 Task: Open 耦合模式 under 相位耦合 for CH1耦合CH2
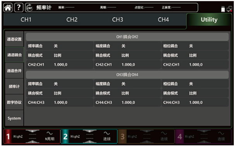[x=195, y=55]
